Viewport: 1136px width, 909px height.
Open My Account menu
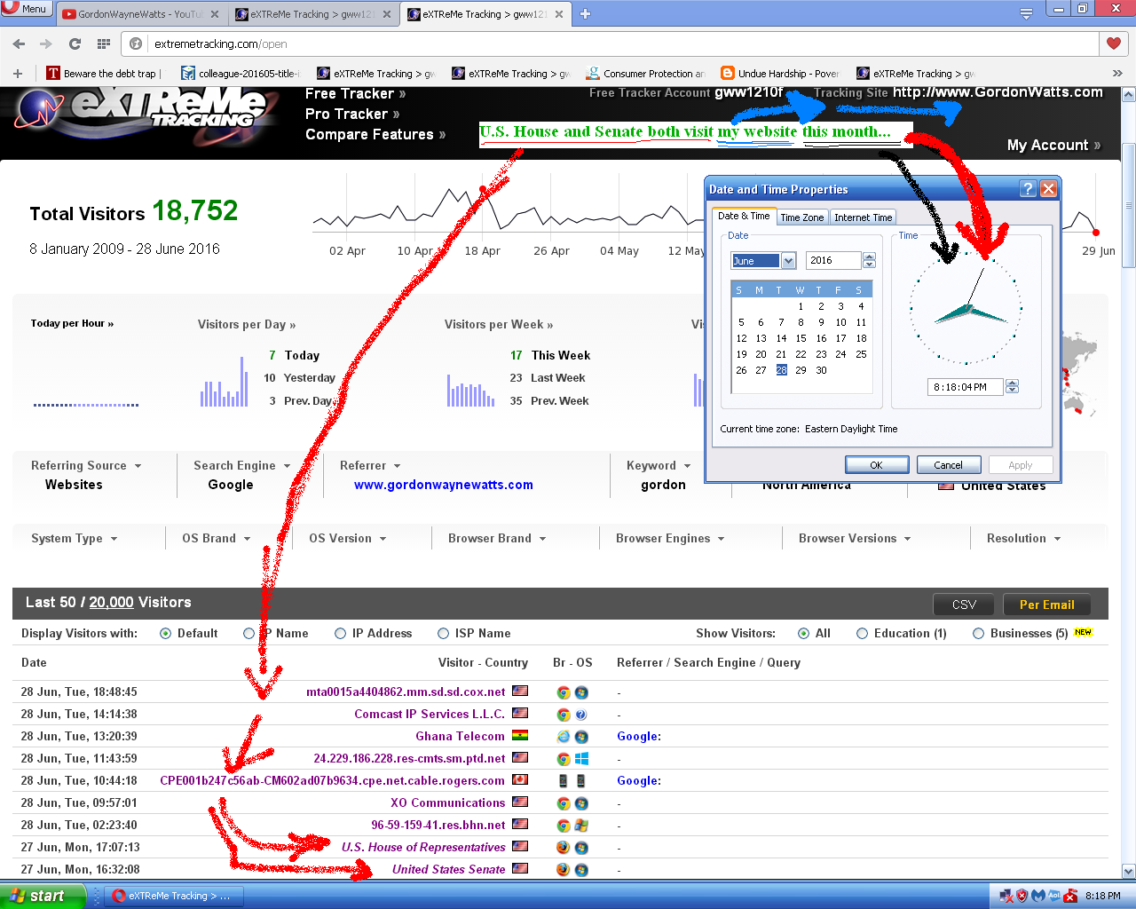click(x=1053, y=146)
